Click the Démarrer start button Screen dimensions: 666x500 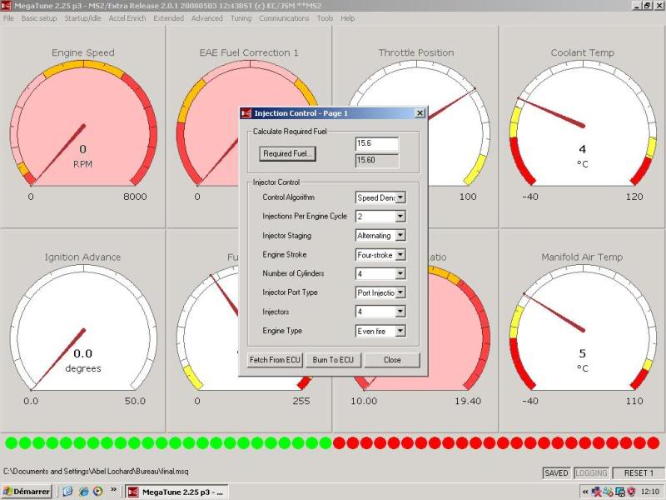[x=26, y=492]
